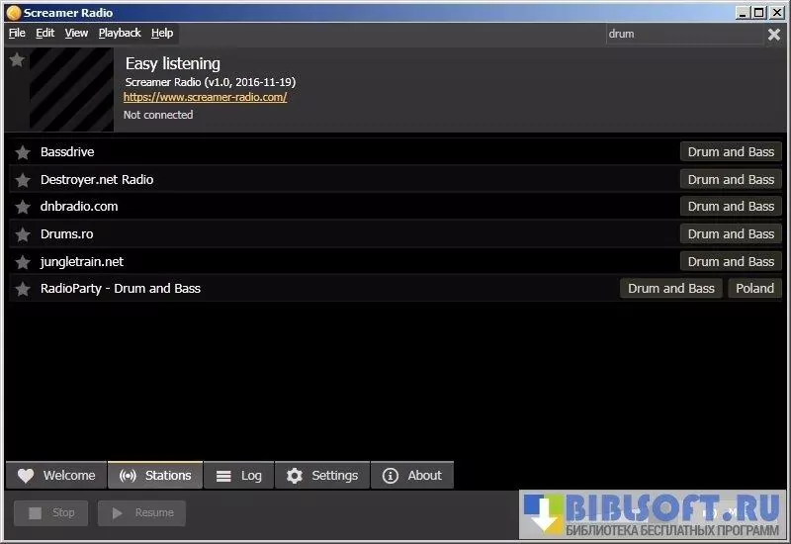The width and height of the screenshot is (791, 544).
Task: Click the star icon beside Drums.ro
Action: pyautogui.click(x=23, y=234)
